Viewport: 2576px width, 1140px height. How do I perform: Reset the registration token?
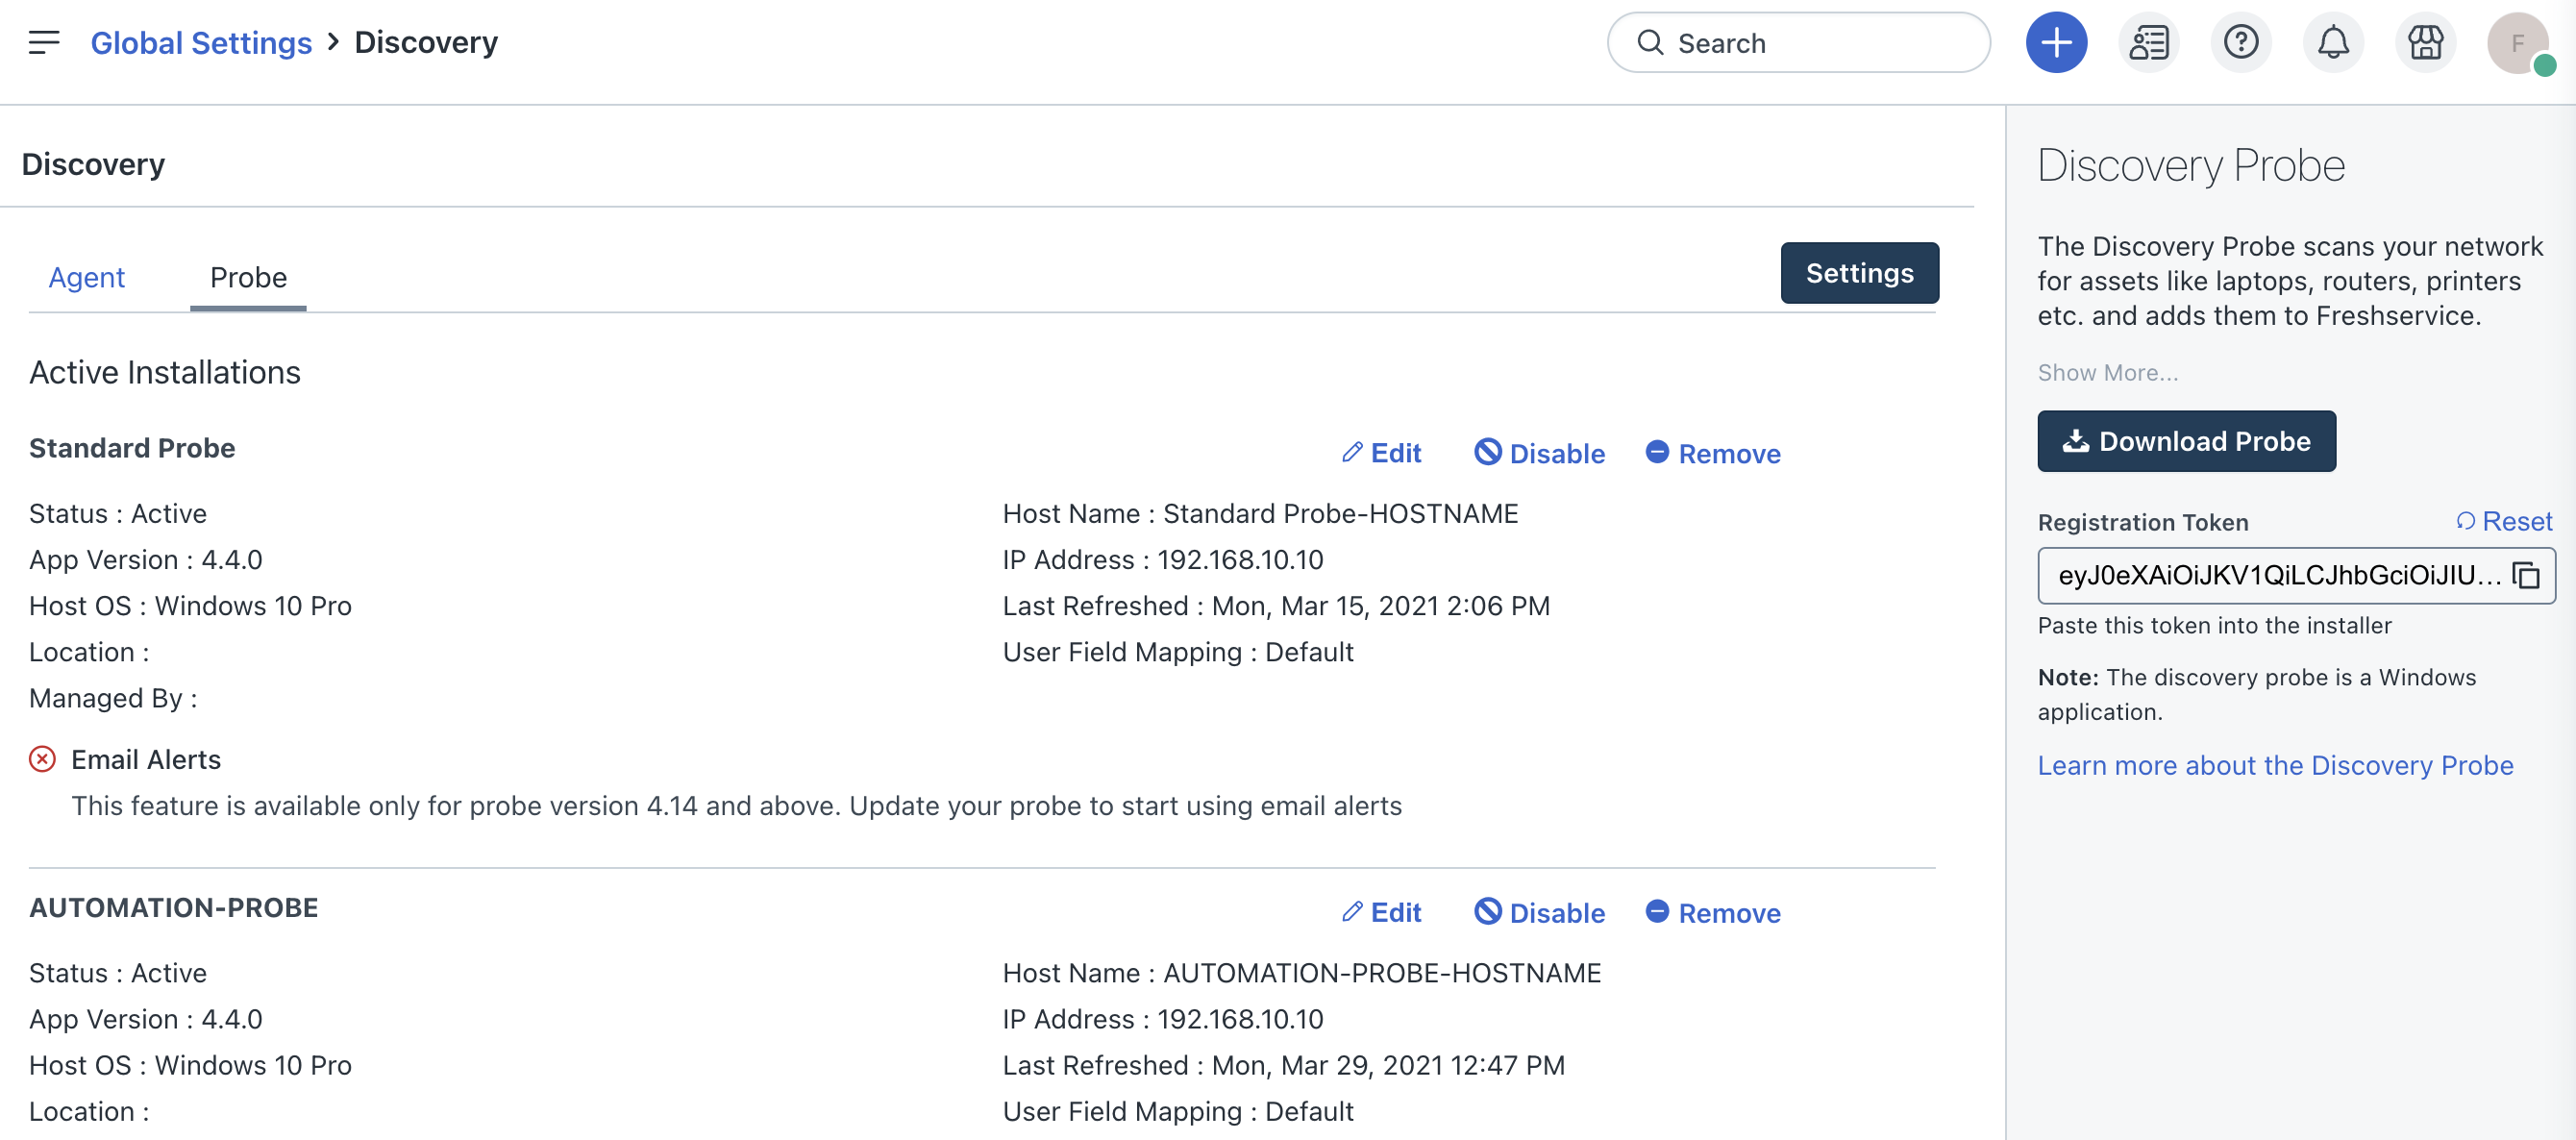(x=2504, y=521)
